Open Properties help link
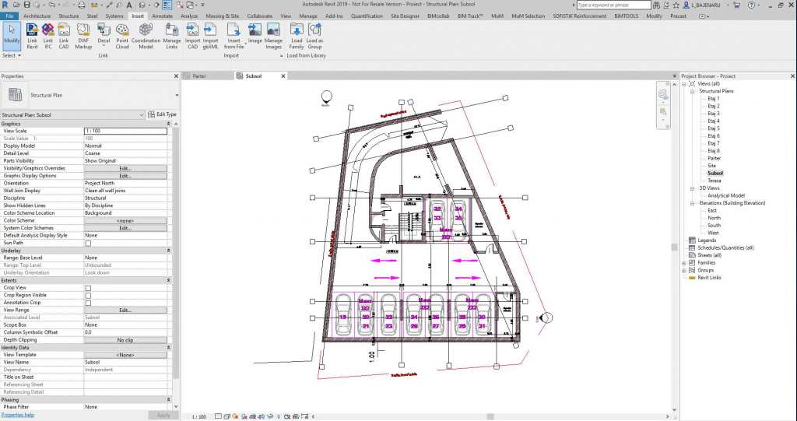Screen dimensions: 797x421 (x=17, y=415)
